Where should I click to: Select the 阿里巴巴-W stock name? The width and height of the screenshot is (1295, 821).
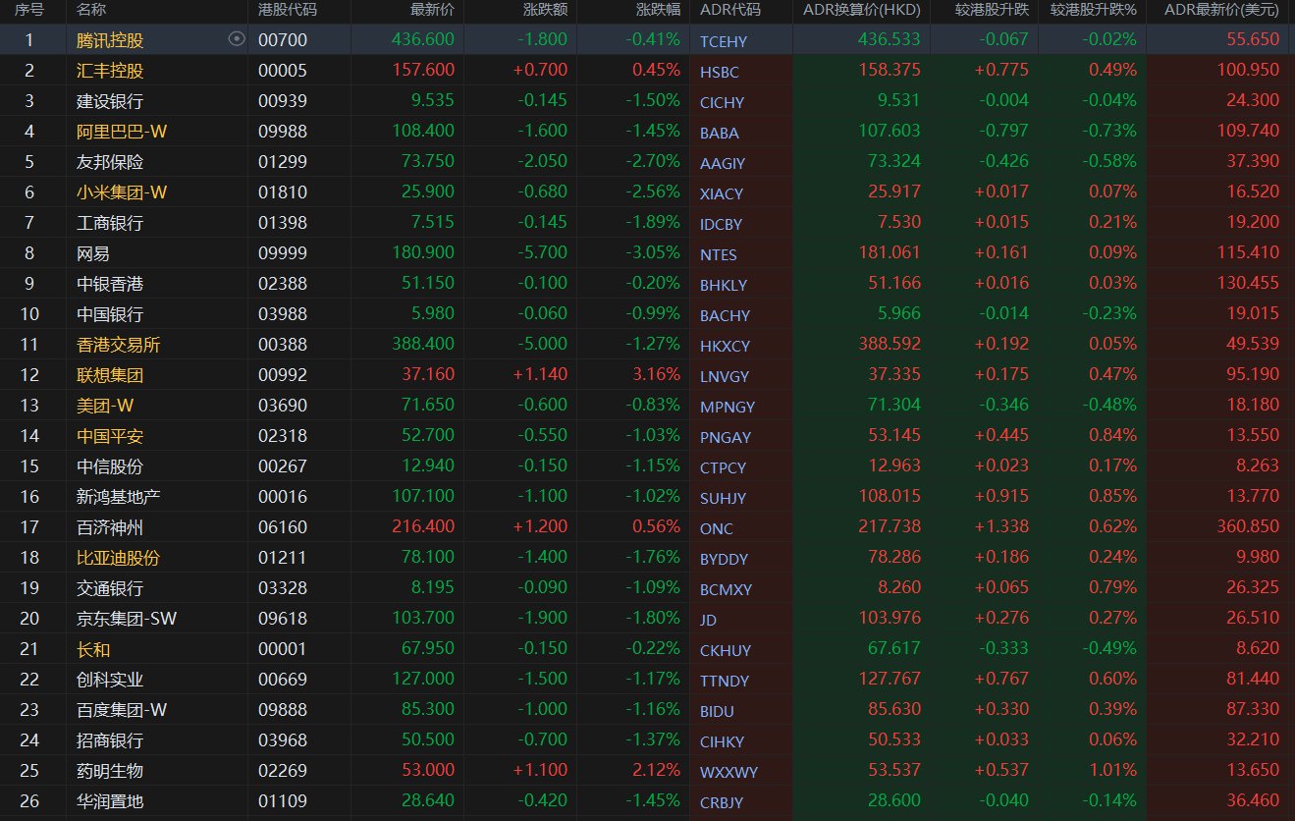click(x=122, y=132)
